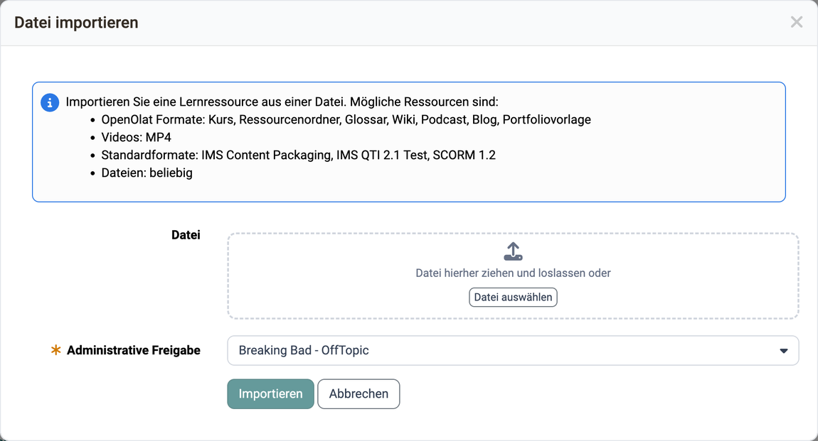Click the 'Standardformate: IMS Content Packaging' line
This screenshot has width=818, height=441.
click(299, 155)
